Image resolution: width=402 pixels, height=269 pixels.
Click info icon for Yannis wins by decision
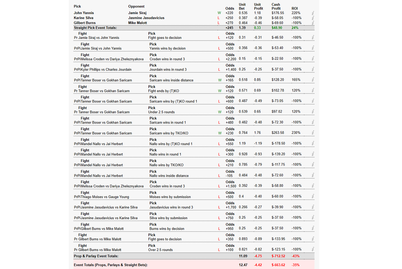tap(312, 48)
